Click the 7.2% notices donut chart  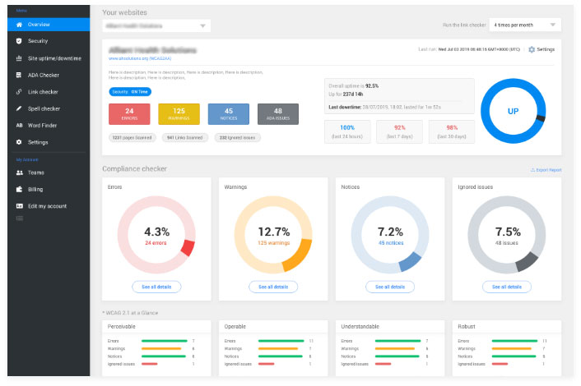click(x=390, y=235)
